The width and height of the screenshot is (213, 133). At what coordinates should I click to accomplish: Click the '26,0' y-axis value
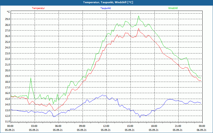pyautogui.click(x=8, y=36)
